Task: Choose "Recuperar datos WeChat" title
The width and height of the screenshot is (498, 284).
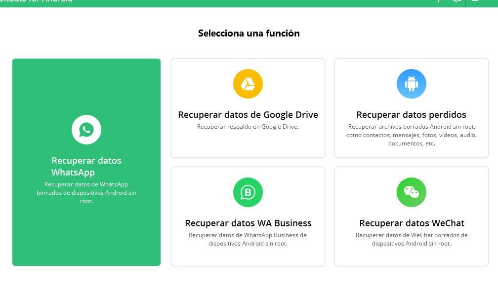Action: click(x=412, y=223)
